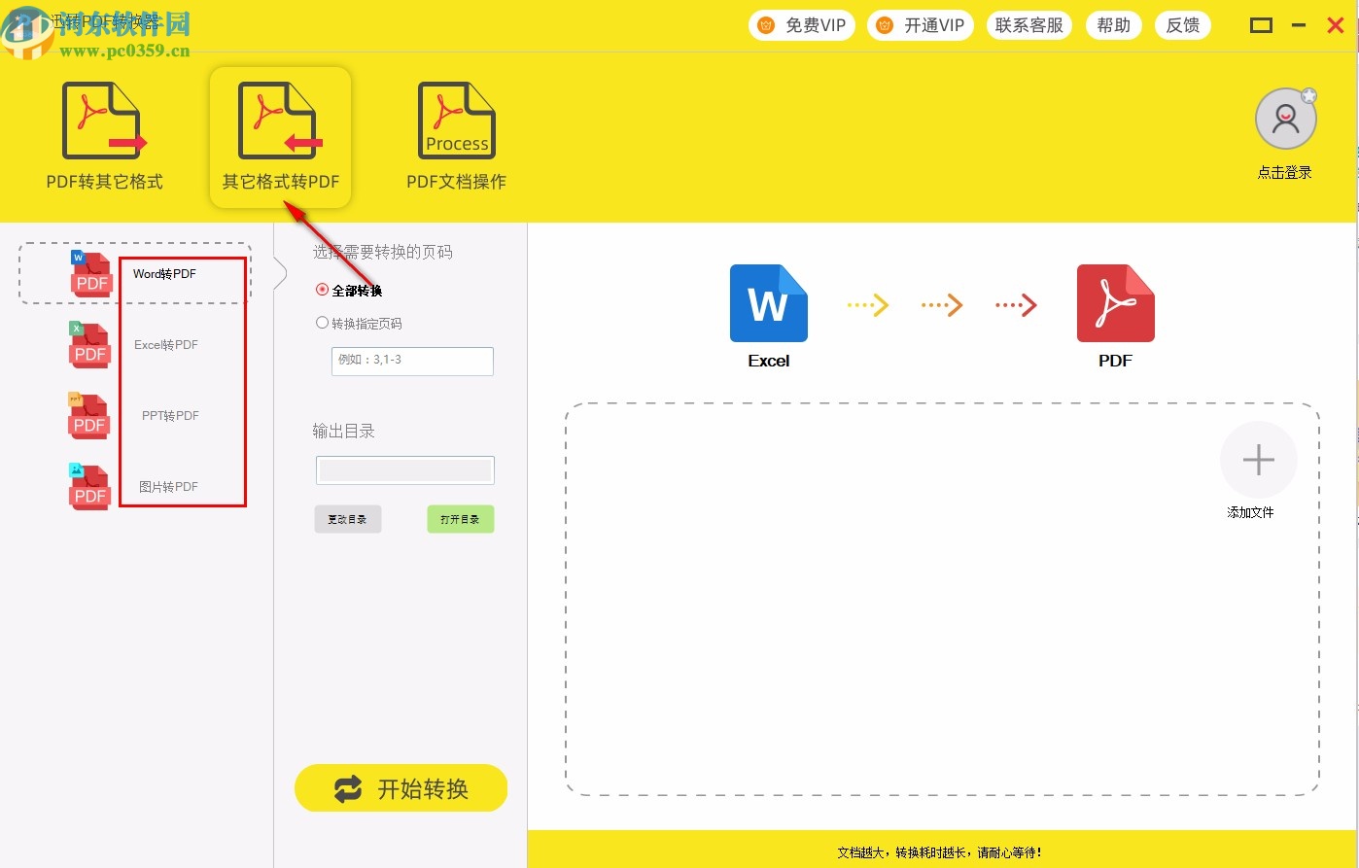1359x868 pixels.
Task: Select the 转换指定页码 radio button
Action: [x=323, y=324]
